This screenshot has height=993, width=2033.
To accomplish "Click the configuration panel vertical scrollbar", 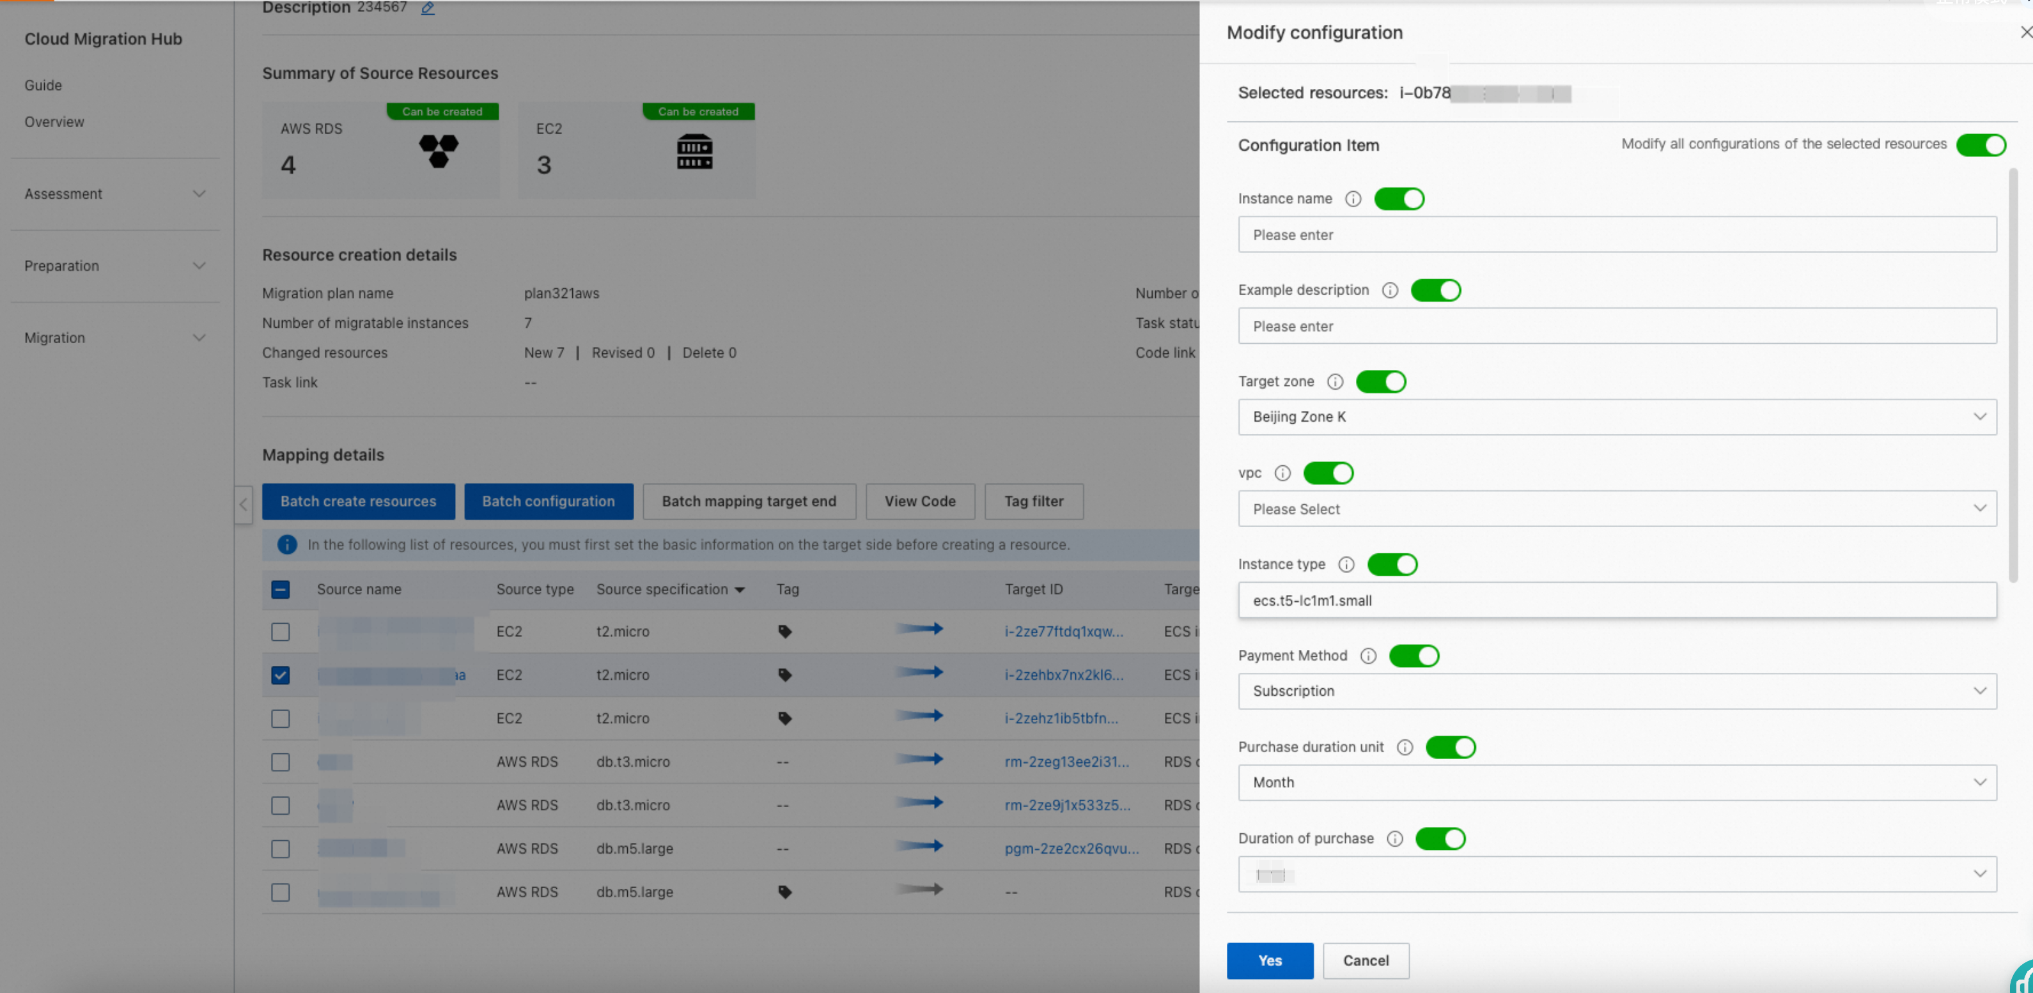I will coord(2013,374).
